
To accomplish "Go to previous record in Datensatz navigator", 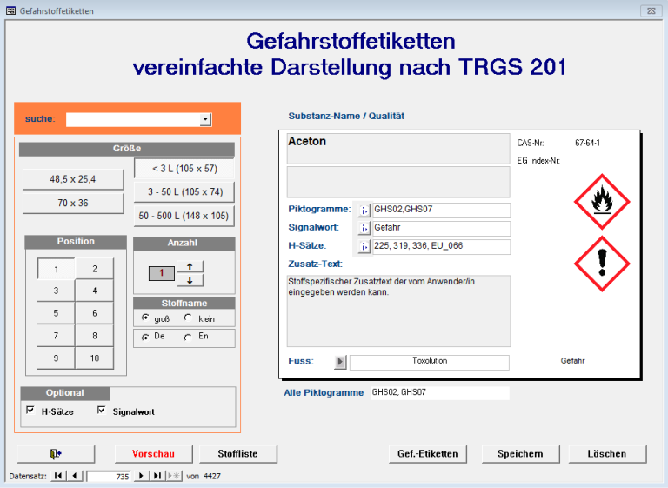I will 75,476.
